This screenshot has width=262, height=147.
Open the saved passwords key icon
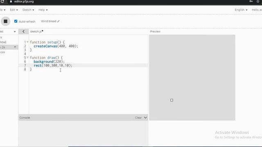pos(251,1)
